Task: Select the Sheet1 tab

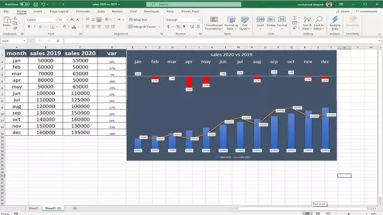Action: (33, 208)
